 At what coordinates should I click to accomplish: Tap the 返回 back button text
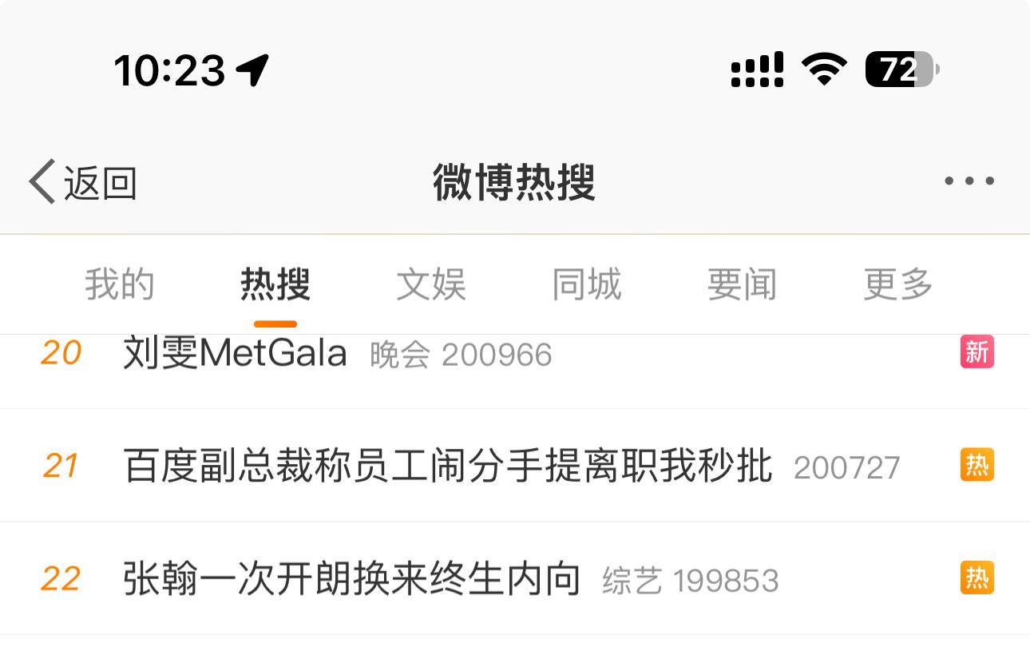pyautogui.click(x=101, y=183)
